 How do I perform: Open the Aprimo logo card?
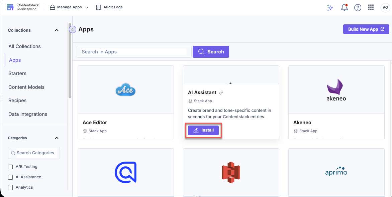(336, 171)
